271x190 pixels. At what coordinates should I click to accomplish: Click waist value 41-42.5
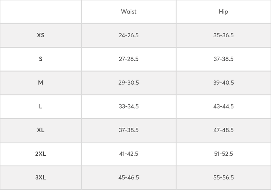[x=129, y=154]
